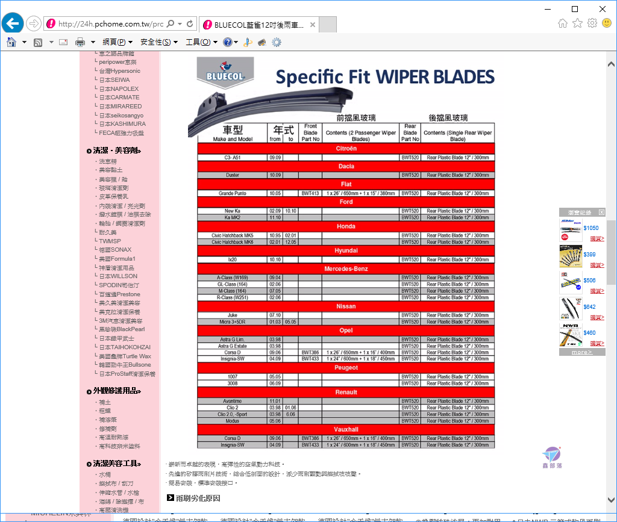The height and width of the screenshot is (522, 617).
Task: Click the more> link in browsing history
Action: (582, 352)
